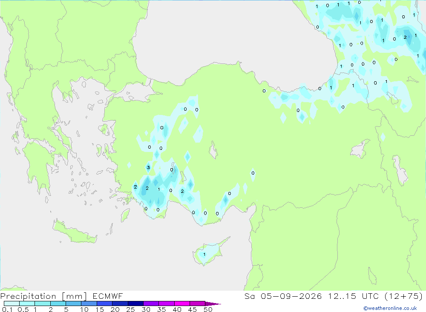Click the 30–35 mm violet legend swatch
The image size is (426, 312).
[151, 303]
